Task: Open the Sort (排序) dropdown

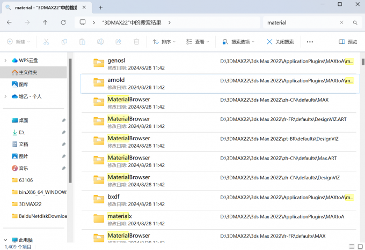Action: tap(164, 42)
